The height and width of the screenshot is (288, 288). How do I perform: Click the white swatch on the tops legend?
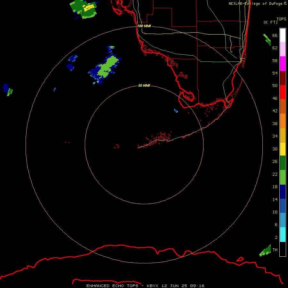pyautogui.click(x=283, y=35)
